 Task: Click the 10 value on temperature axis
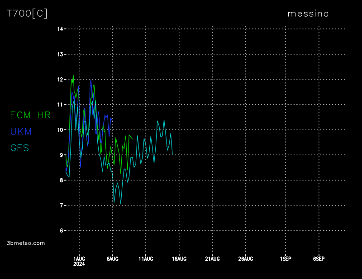click(60, 130)
